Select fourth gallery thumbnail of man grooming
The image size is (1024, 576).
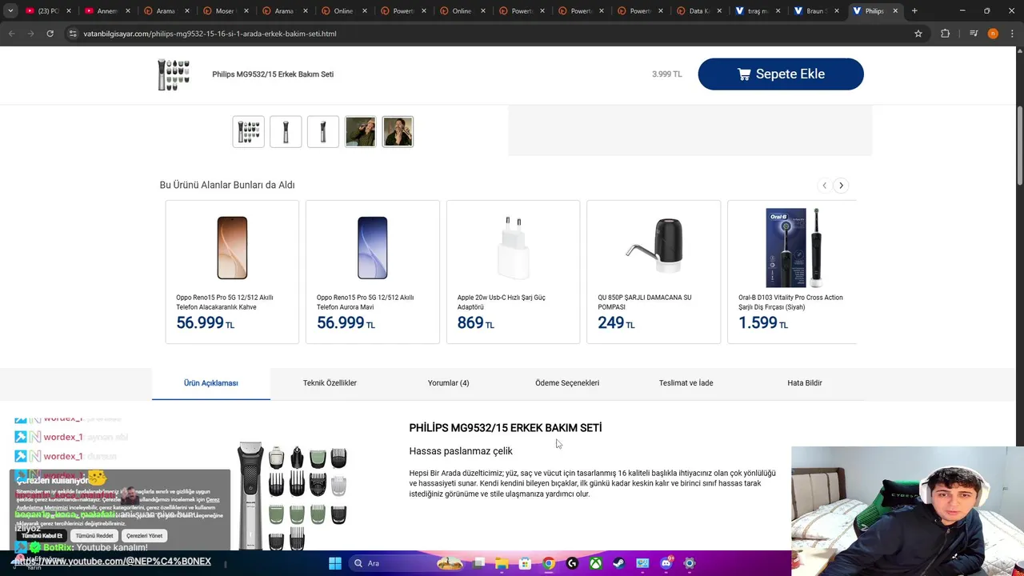point(360,132)
